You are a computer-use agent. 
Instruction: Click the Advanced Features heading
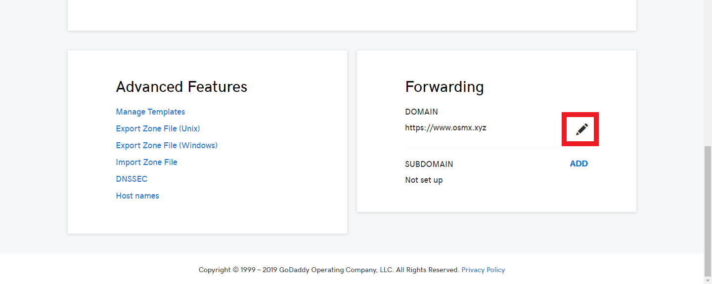(x=181, y=87)
